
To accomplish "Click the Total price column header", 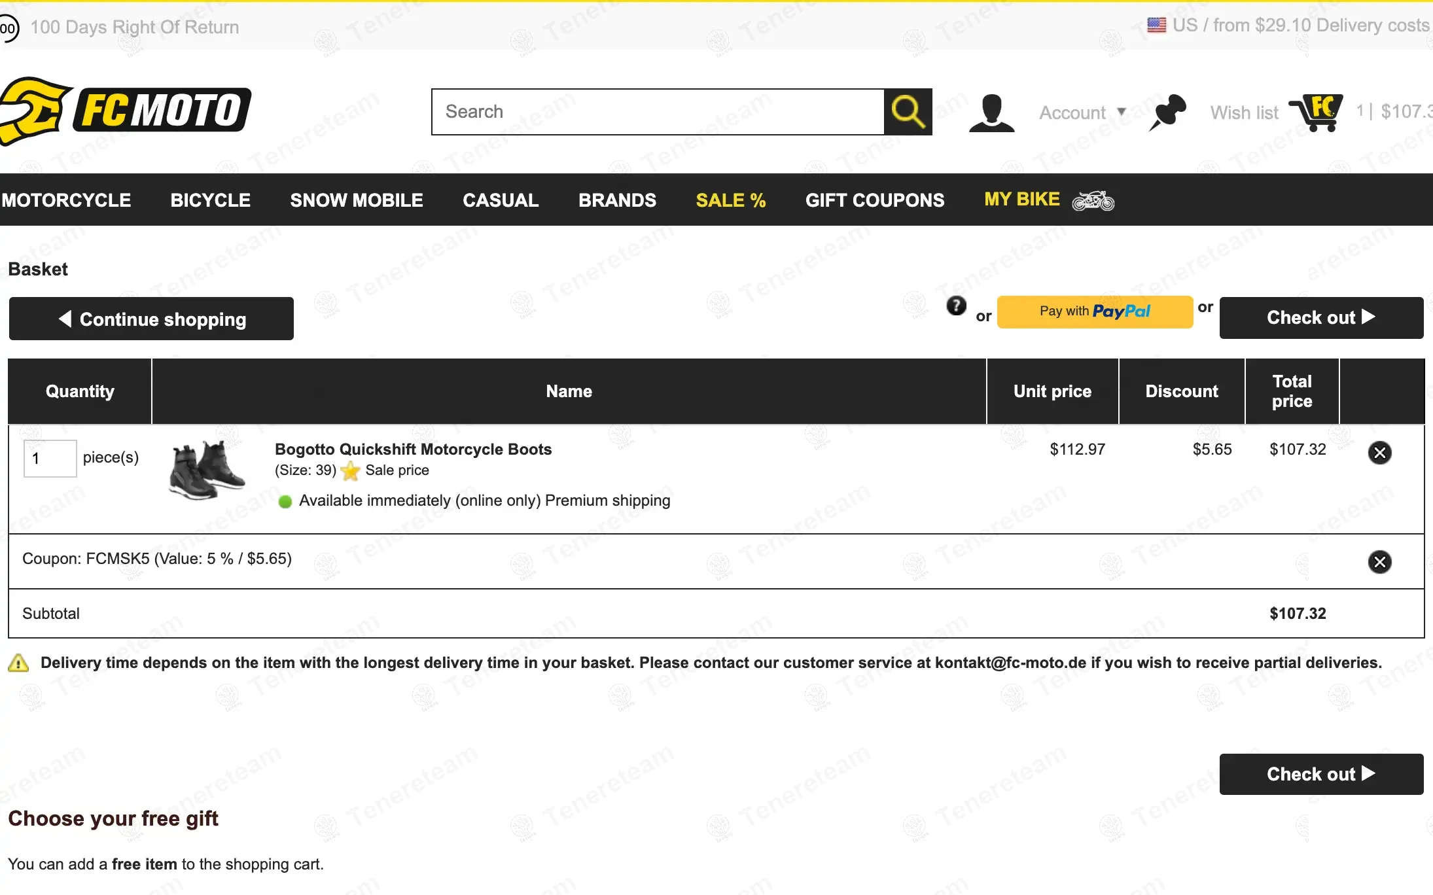I will click(x=1292, y=391).
